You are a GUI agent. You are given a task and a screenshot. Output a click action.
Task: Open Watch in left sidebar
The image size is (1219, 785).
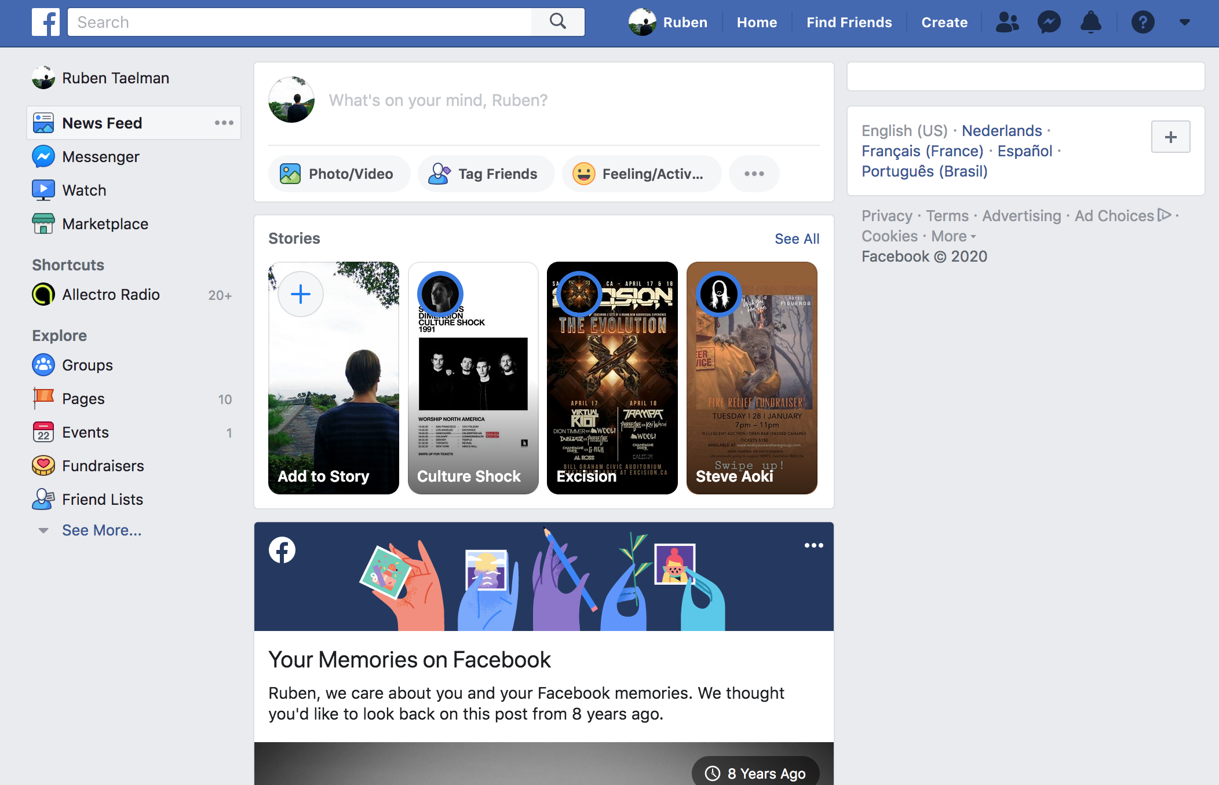click(84, 190)
